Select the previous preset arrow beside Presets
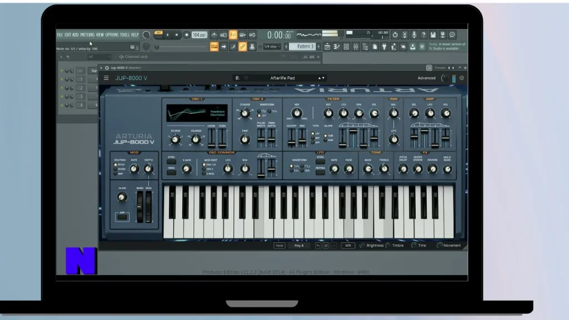569x320 pixels. pos(449,68)
